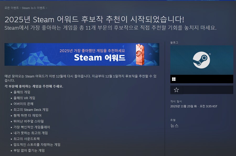Click '함께 하면 더 재밌어' in the list
Screen dimensions: 236x156
(x=28, y=115)
